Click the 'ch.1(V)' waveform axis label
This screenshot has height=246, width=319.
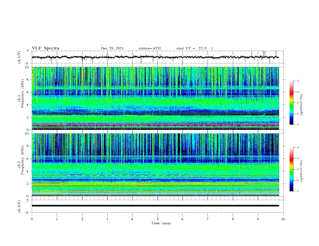pyautogui.click(x=19, y=57)
